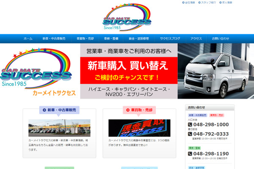Click the ハイエース・キャラバン vehicle list text

pyautogui.click(x=129, y=92)
